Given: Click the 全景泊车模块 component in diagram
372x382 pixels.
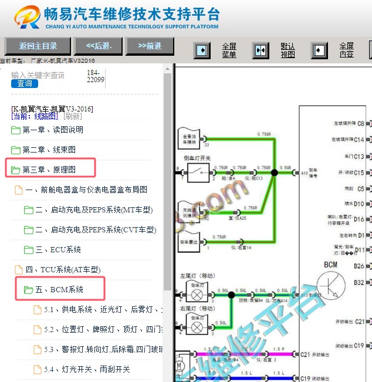Looking at the screenshot, I should (189, 138).
